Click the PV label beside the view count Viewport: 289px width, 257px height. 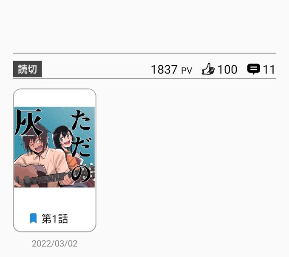(187, 70)
